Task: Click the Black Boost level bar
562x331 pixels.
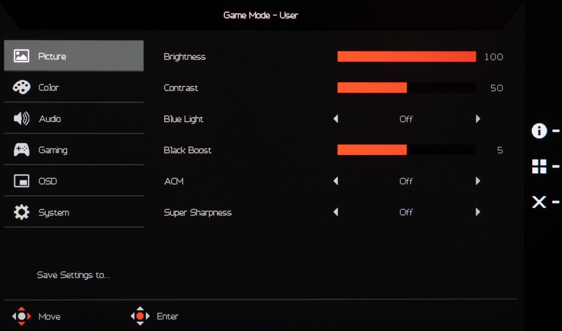Action: (x=406, y=150)
